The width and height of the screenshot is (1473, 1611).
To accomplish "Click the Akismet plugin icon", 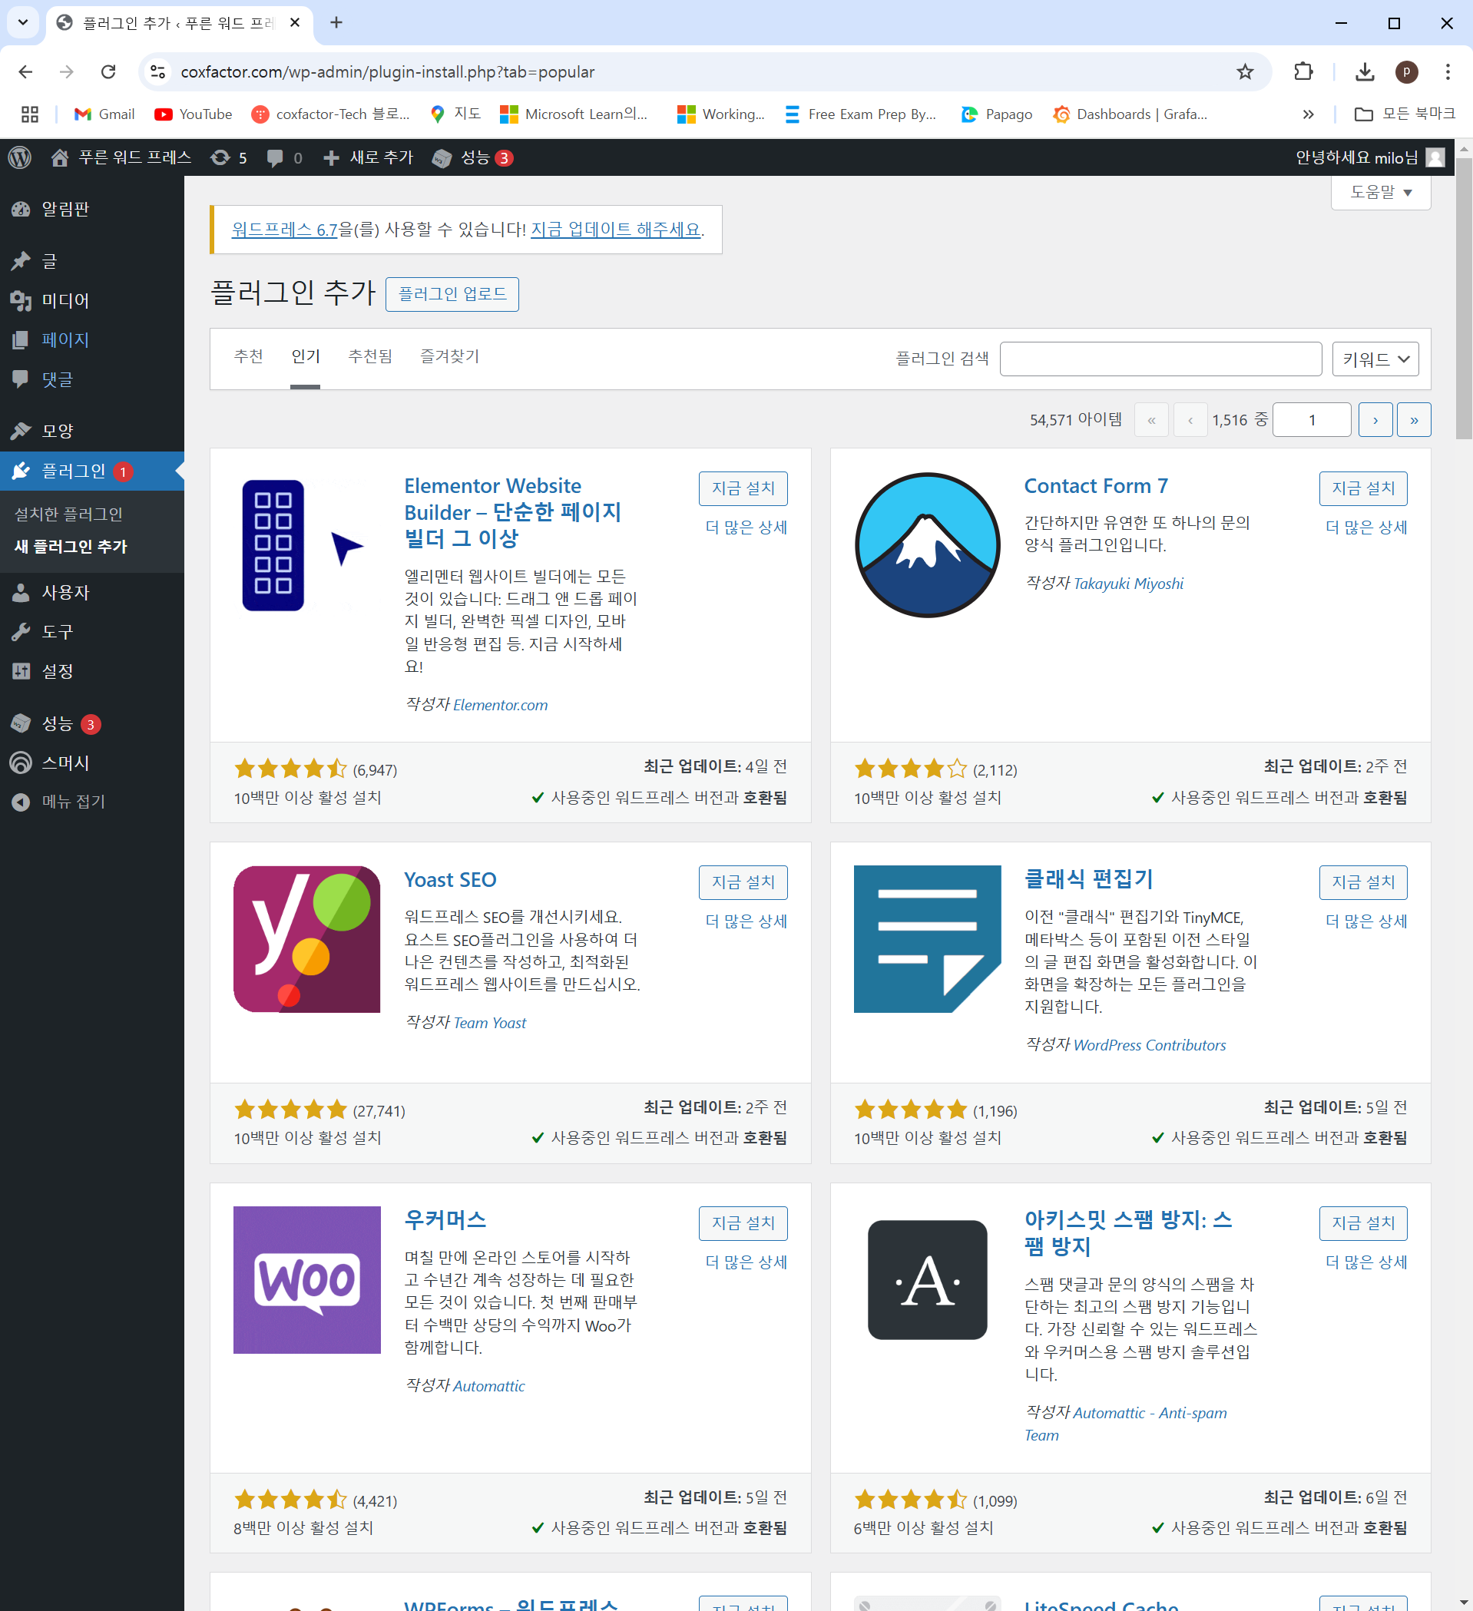I will 927,1279.
